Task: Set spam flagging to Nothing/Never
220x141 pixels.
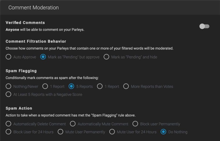Action: (9, 86)
